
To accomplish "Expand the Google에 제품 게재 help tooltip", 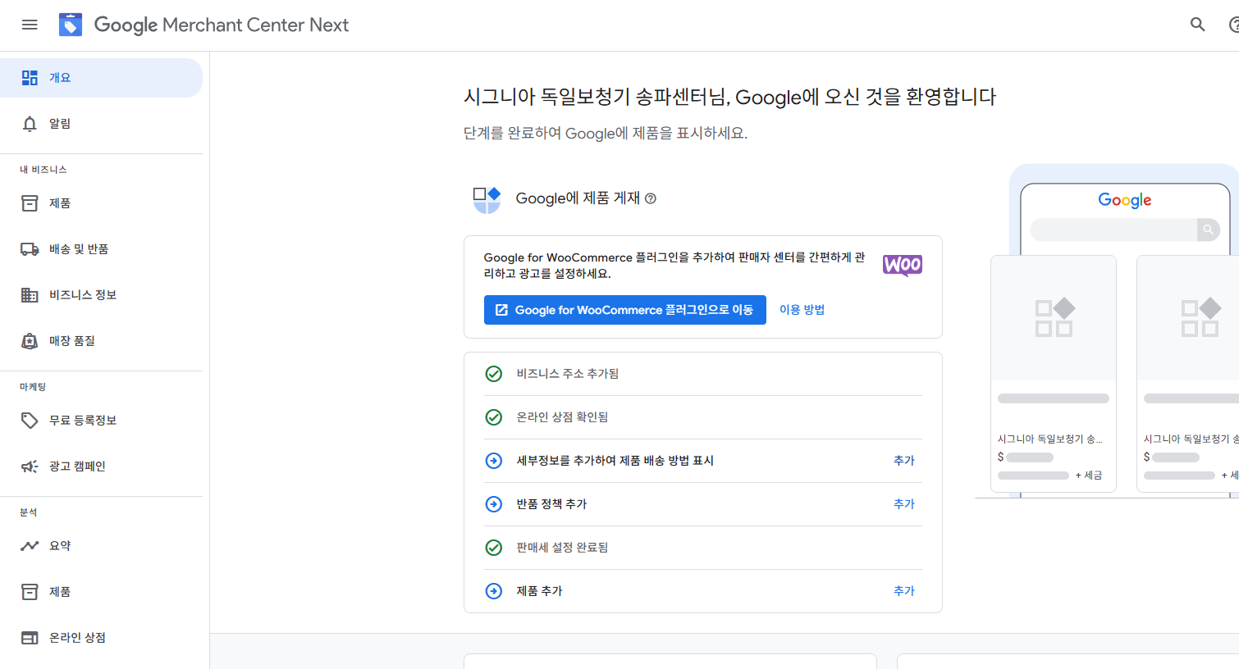I will (x=651, y=198).
